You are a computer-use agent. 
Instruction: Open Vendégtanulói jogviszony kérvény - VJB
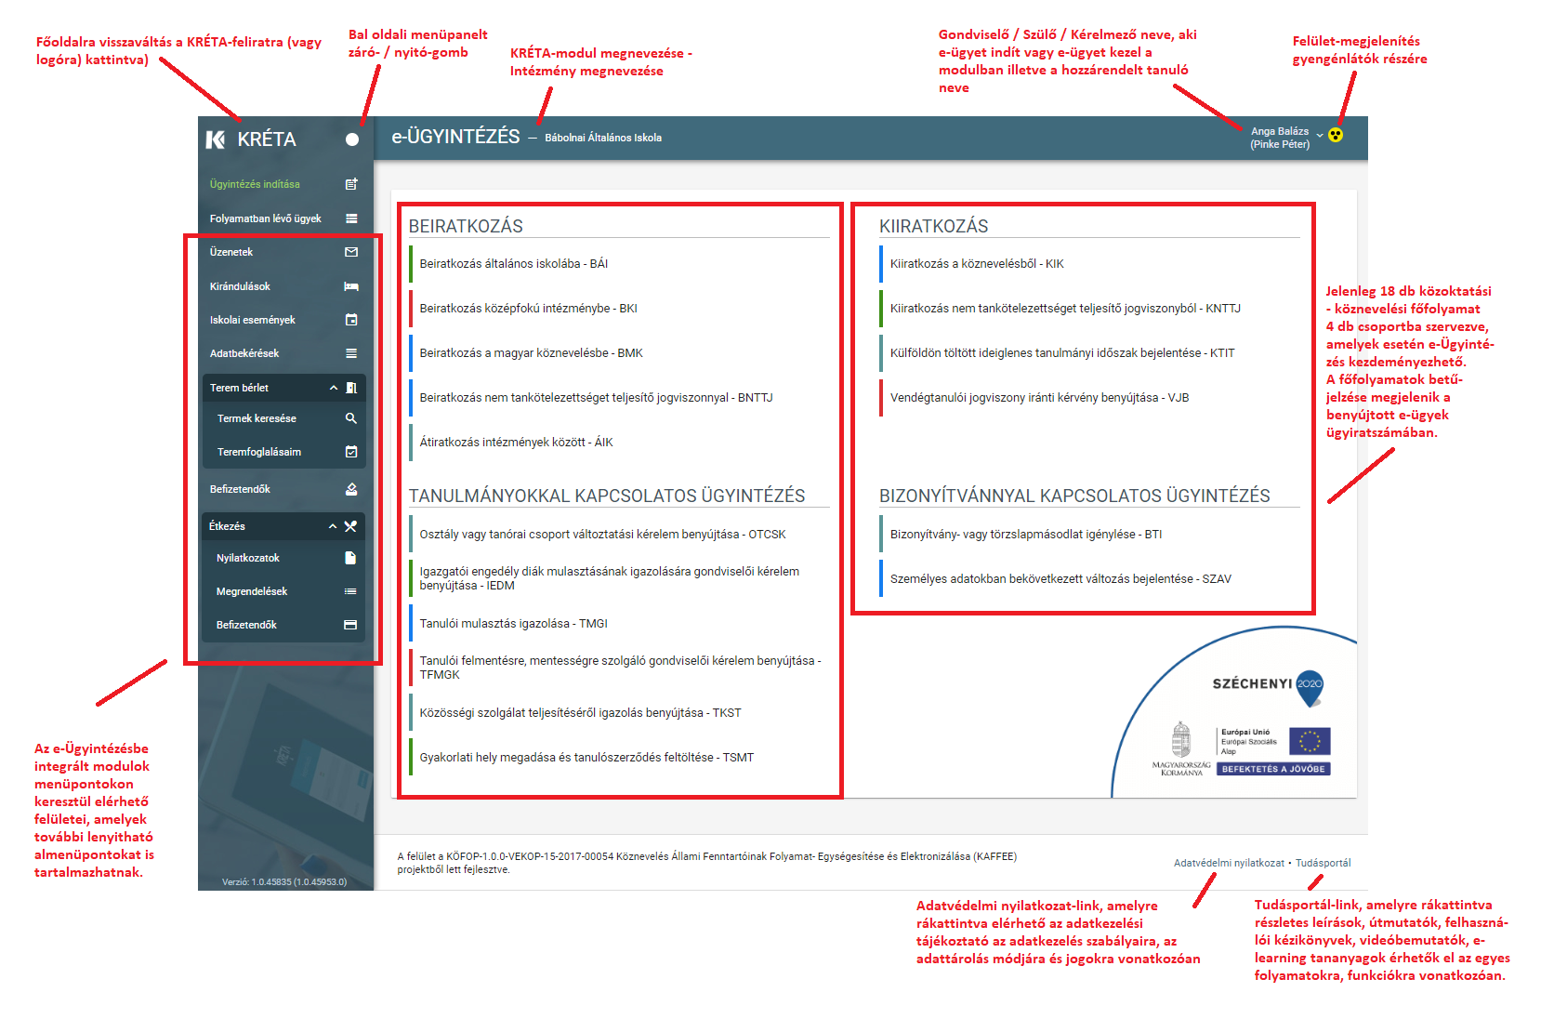click(1039, 398)
